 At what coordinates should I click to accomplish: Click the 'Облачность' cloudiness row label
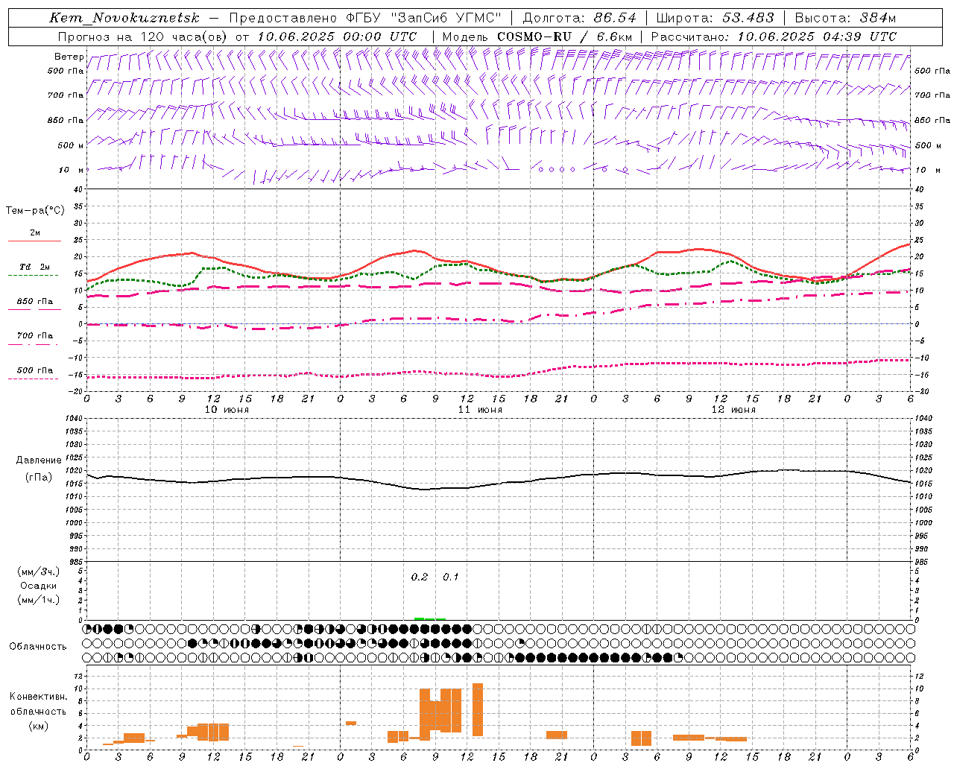coord(38,647)
